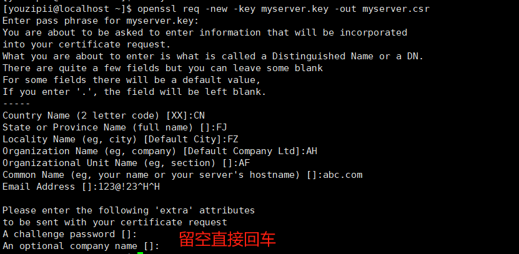The height and width of the screenshot is (254, 519).
Task: Click the challenge password prompt line
Action: [70, 234]
